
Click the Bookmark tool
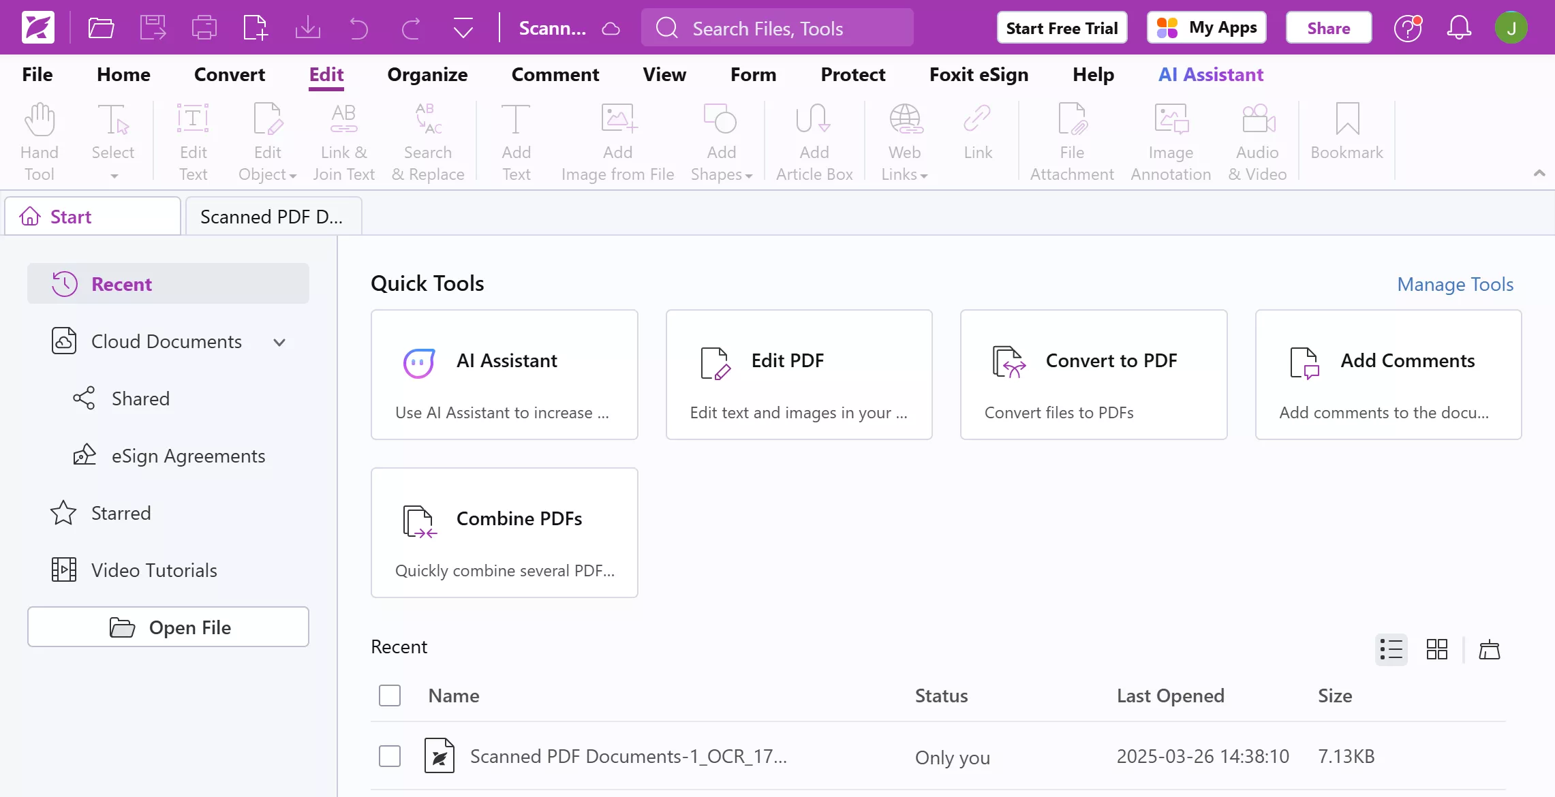click(1346, 133)
